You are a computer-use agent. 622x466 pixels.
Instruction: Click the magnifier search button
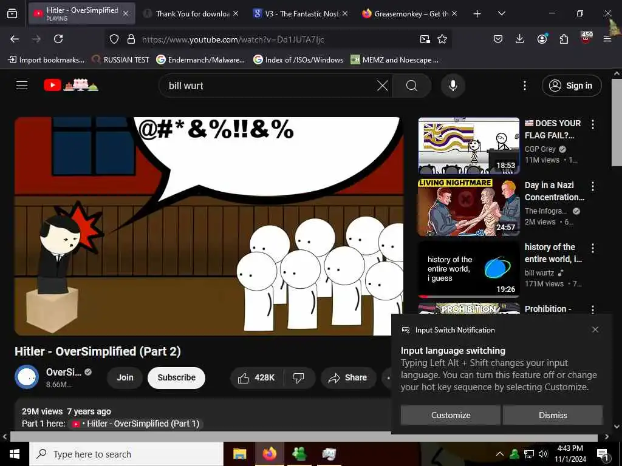click(412, 86)
